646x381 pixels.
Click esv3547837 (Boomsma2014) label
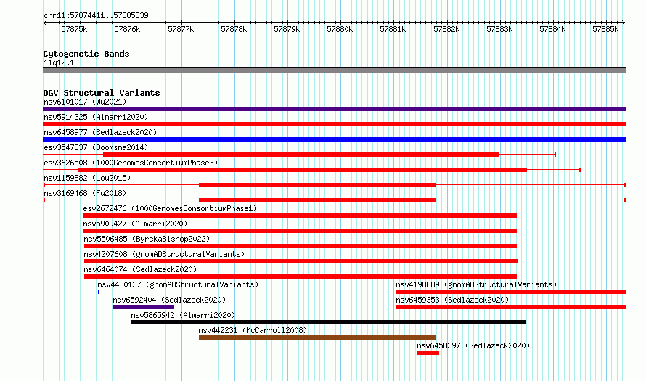(96, 147)
